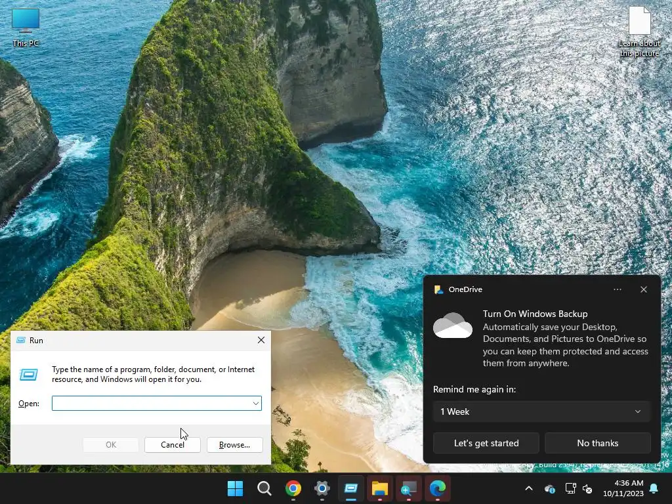Open the network status tray icon
This screenshot has width=672, height=504.
point(570,488)
